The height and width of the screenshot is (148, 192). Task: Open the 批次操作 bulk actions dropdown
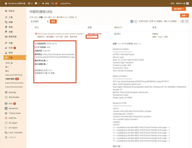tap(39, 22)
